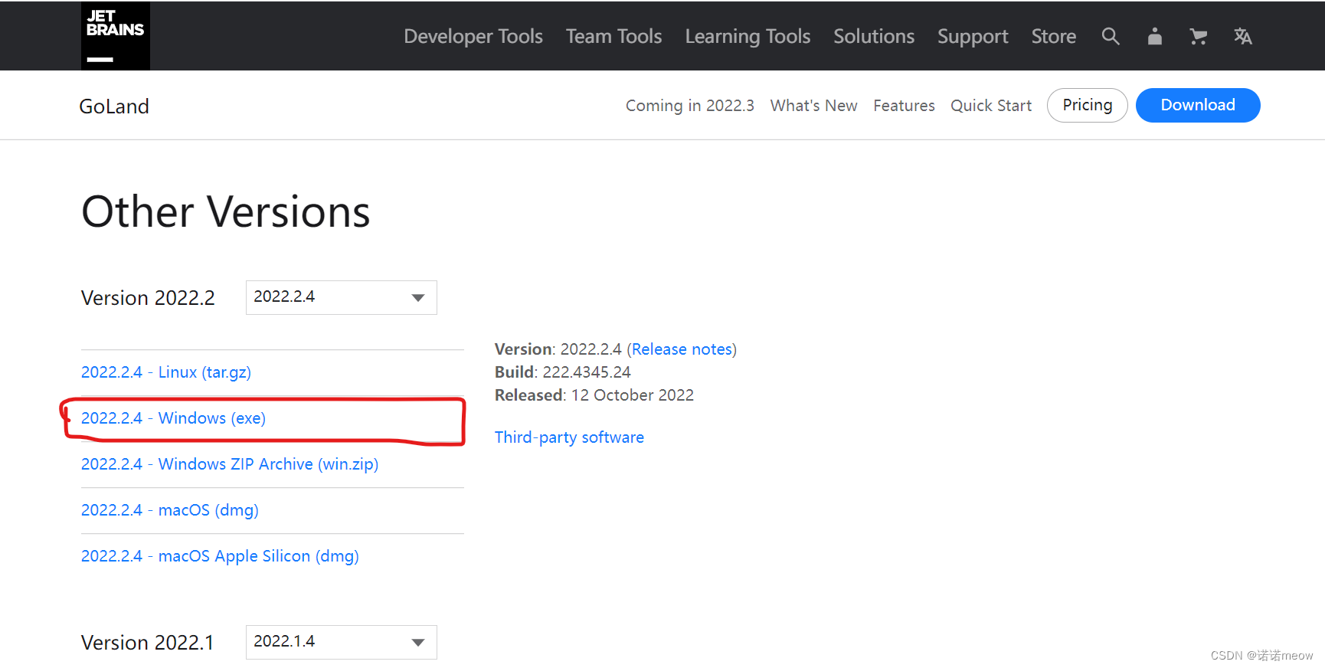The image size is (1325, 668).
Task: Open Coming in 2022.3 page
Action: pos(689,106)
